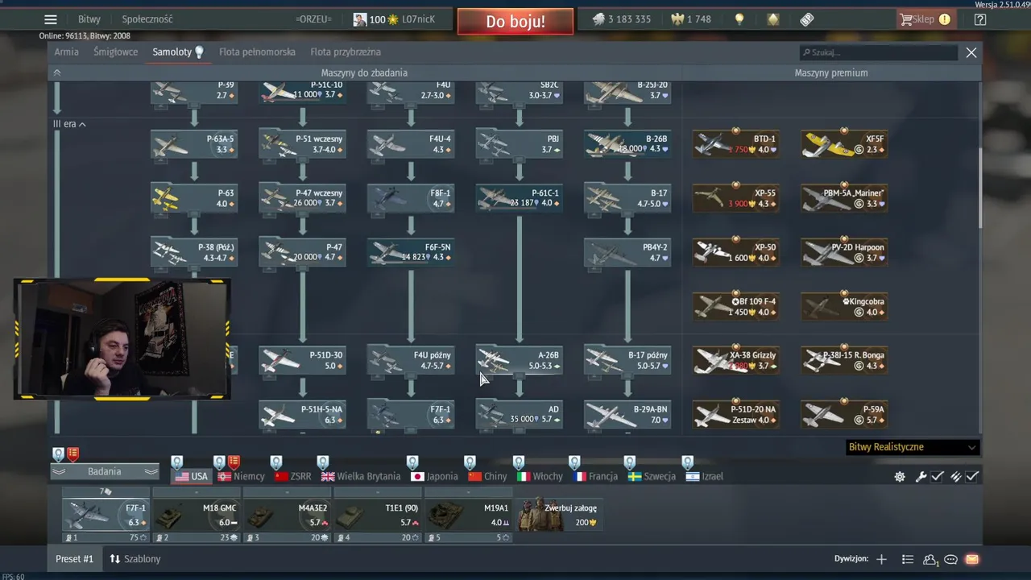Image resolution: width=1031 pixels, height=580 pixels.
Task: Open the Bitwy menu
Action: click(x=89, y=19)
